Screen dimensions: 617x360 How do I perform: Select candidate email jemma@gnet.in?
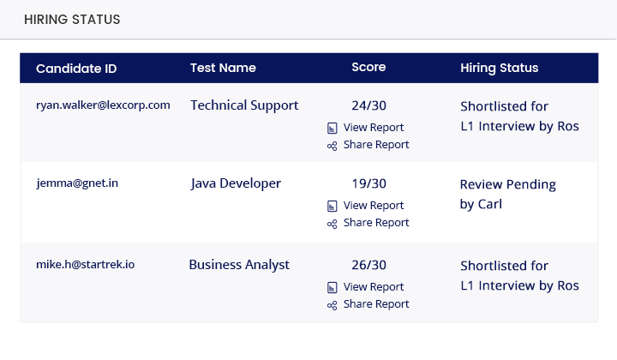[77, 183]
